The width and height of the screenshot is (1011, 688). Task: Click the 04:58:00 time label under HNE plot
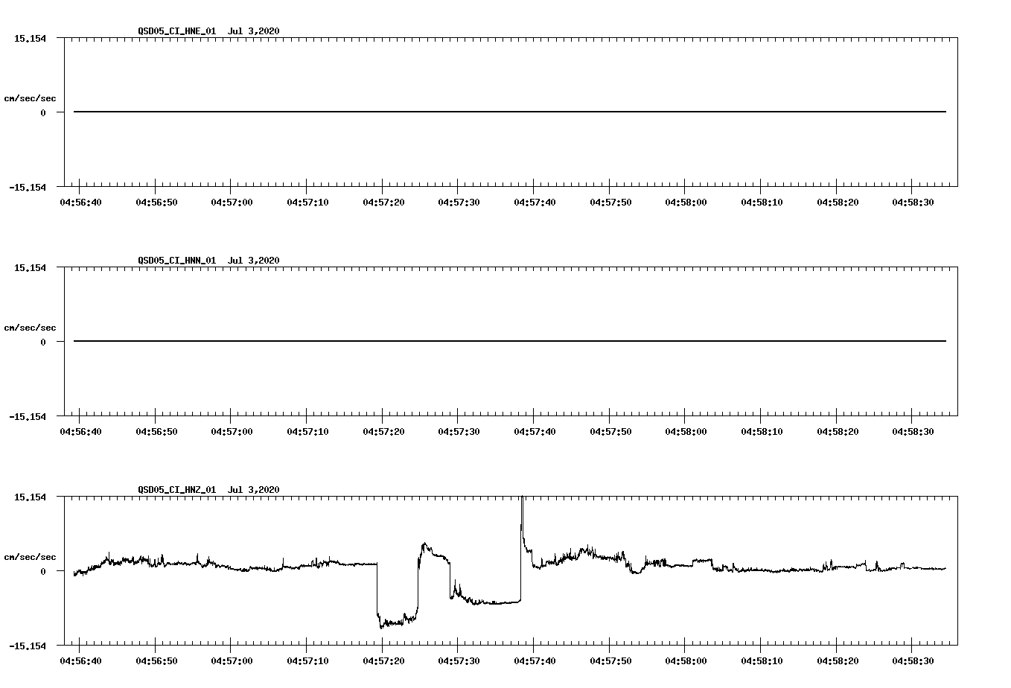click(686, 202)
